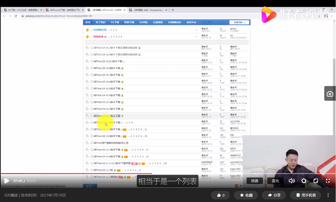Click the folder icon of AllTime EA v5.8 row
Screen dimensions: 336x202
pos(87,68)
